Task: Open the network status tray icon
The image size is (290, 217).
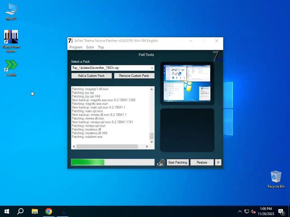Action: (x=247, y=211)
